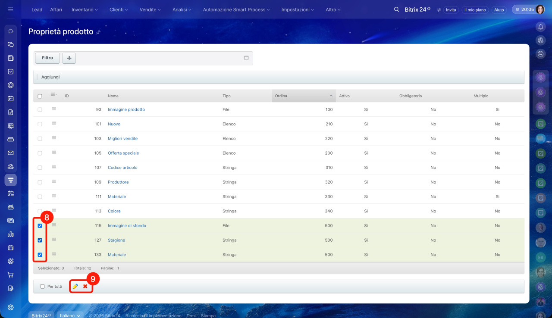Tick the checkbox for Immagine prodotto row
552x318 pixels.
coord(40,110)
